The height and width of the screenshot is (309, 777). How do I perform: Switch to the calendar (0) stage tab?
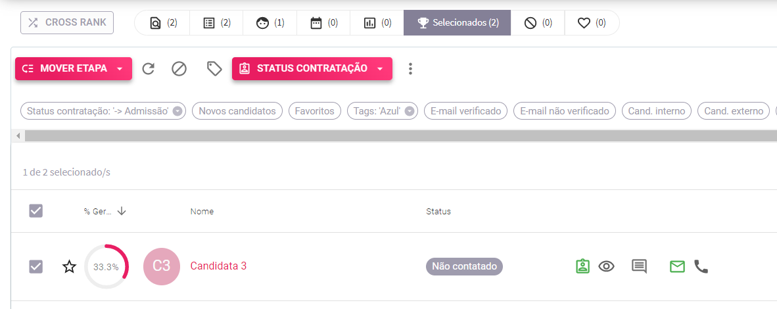(x=323, y=23)
